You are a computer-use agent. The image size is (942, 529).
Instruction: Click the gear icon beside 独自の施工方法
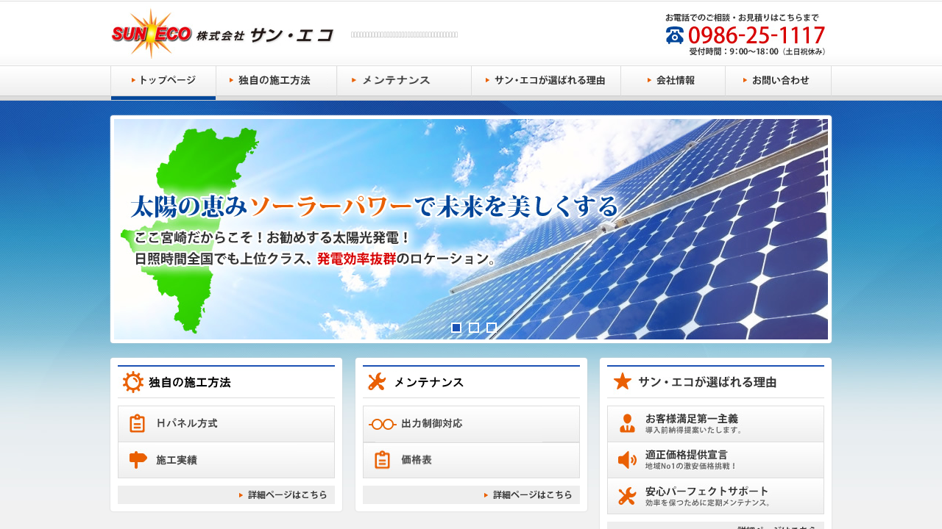coord(132,382)
